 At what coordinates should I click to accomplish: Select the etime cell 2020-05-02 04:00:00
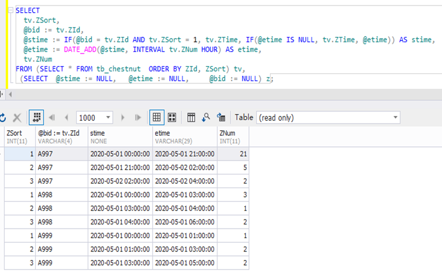pyautogui.click(x=185, y=181)
